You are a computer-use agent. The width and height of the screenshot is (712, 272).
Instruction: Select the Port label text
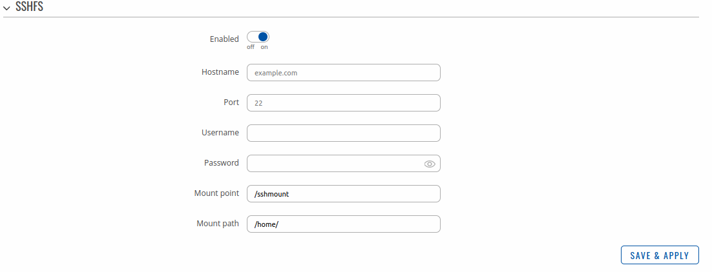point(231,102)
